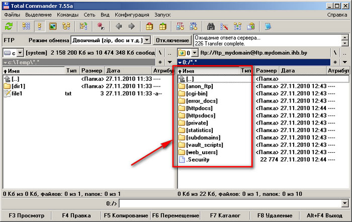
Task: Click the F7 Каталог button
Action: click(225, 215)
